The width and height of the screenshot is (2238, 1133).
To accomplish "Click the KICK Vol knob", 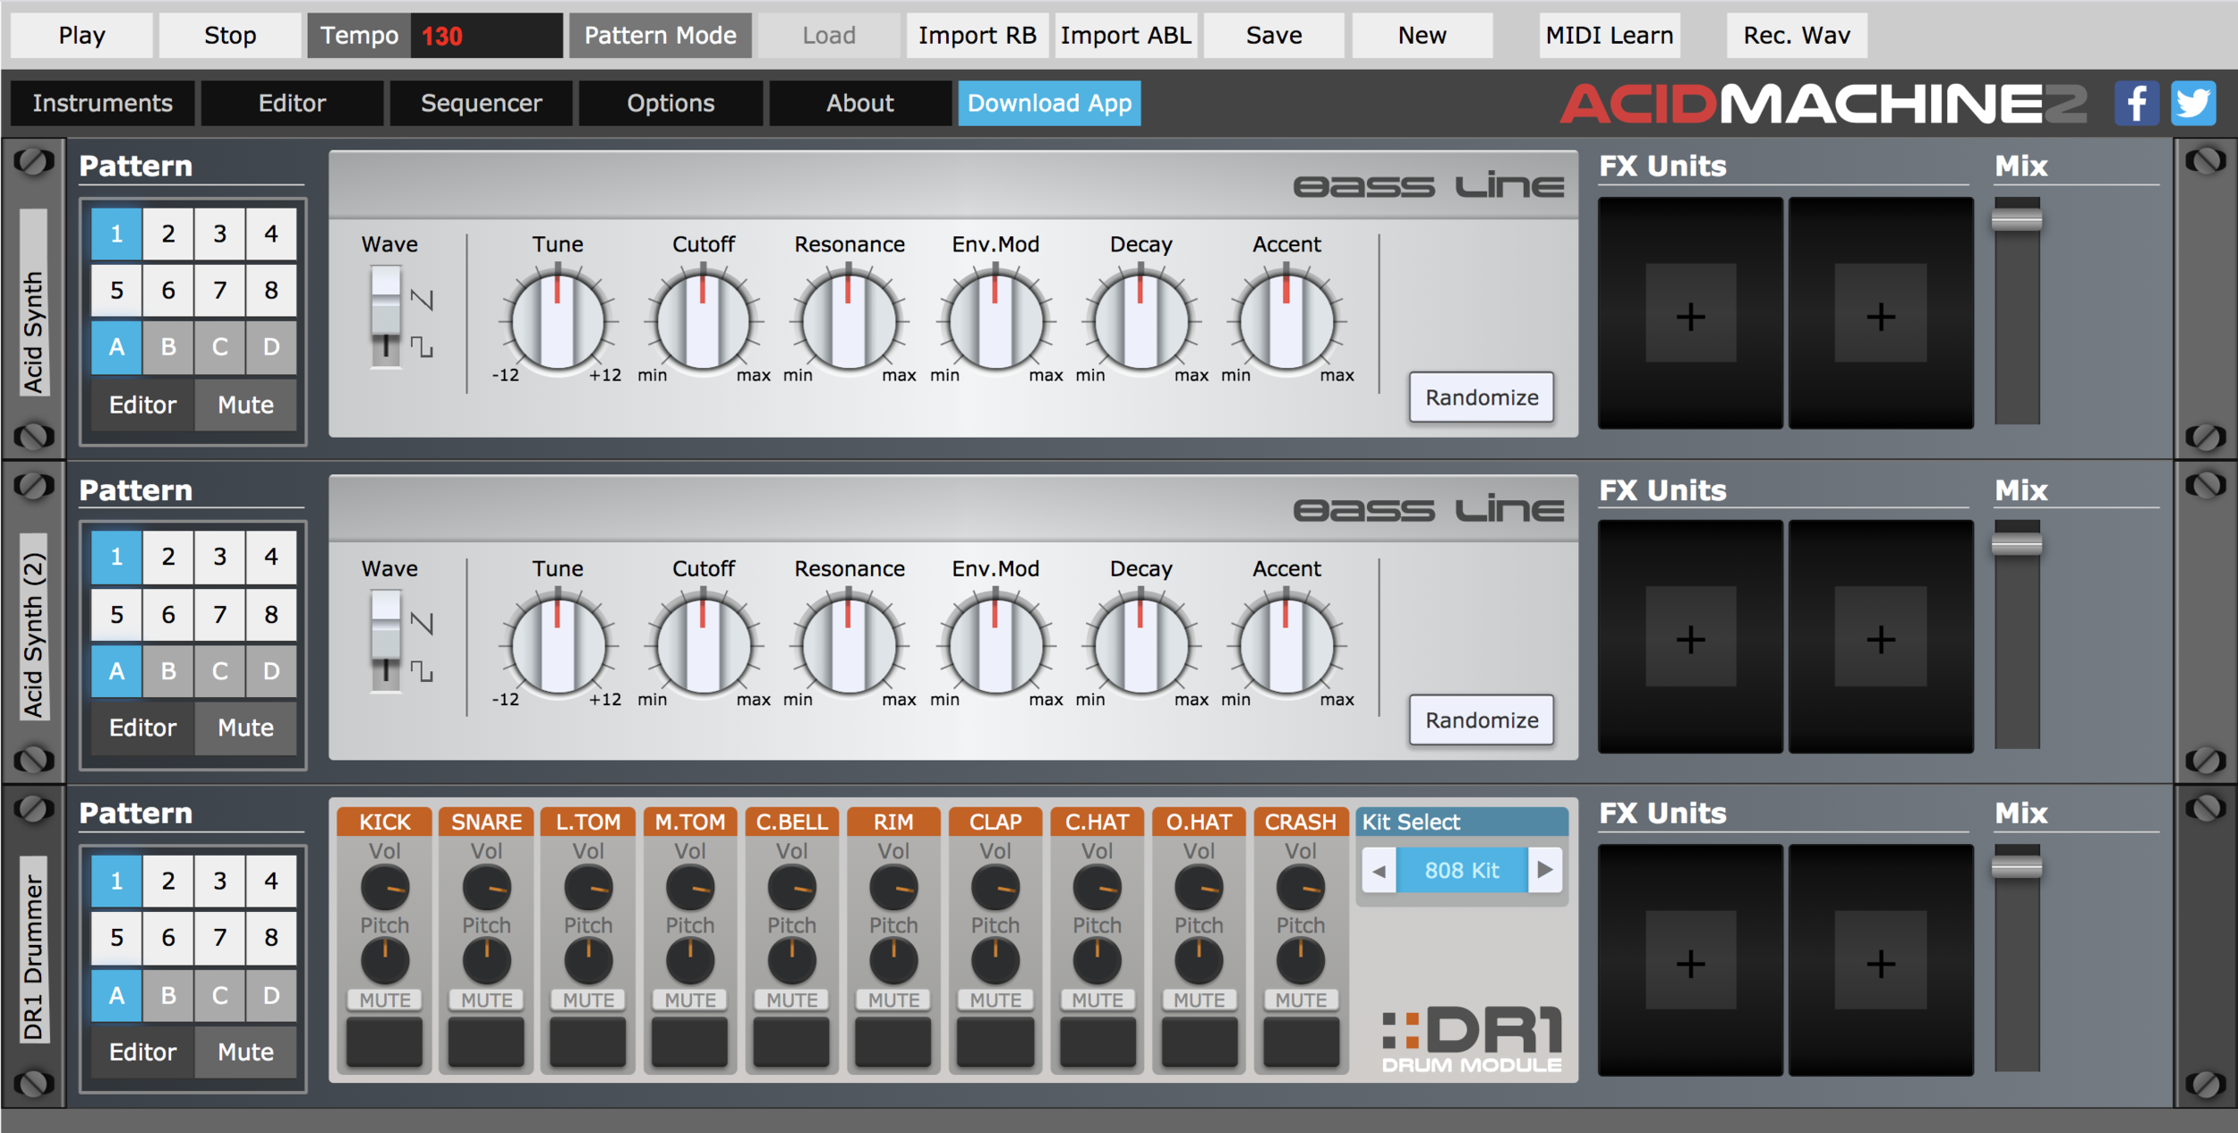I will (385, 888).
